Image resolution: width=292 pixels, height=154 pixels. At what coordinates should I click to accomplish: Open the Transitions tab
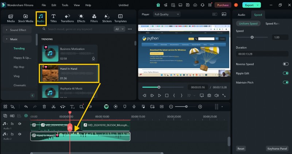[x=67, y=18]
